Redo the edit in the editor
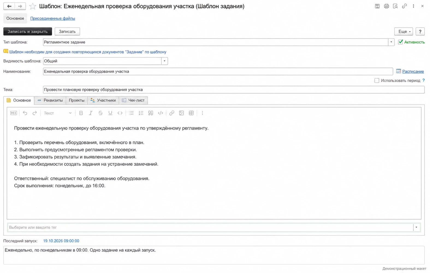Image resolution: width=430 pixels, height=273 pixels. point(35,113)
